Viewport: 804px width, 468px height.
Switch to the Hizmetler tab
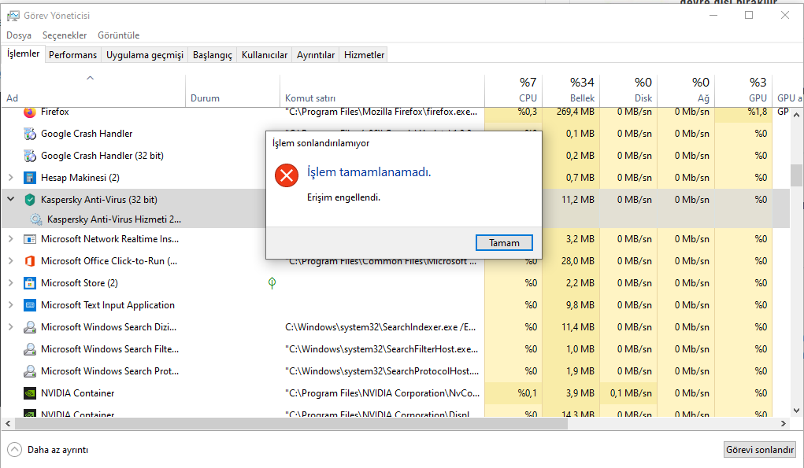(364, 55)
